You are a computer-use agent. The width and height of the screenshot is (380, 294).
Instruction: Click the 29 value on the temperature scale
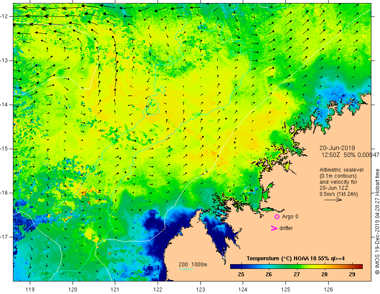coord(352,275)
